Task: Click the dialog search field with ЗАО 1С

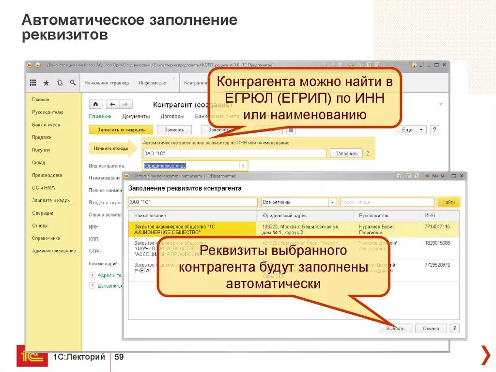Action: tap(193, 202)
